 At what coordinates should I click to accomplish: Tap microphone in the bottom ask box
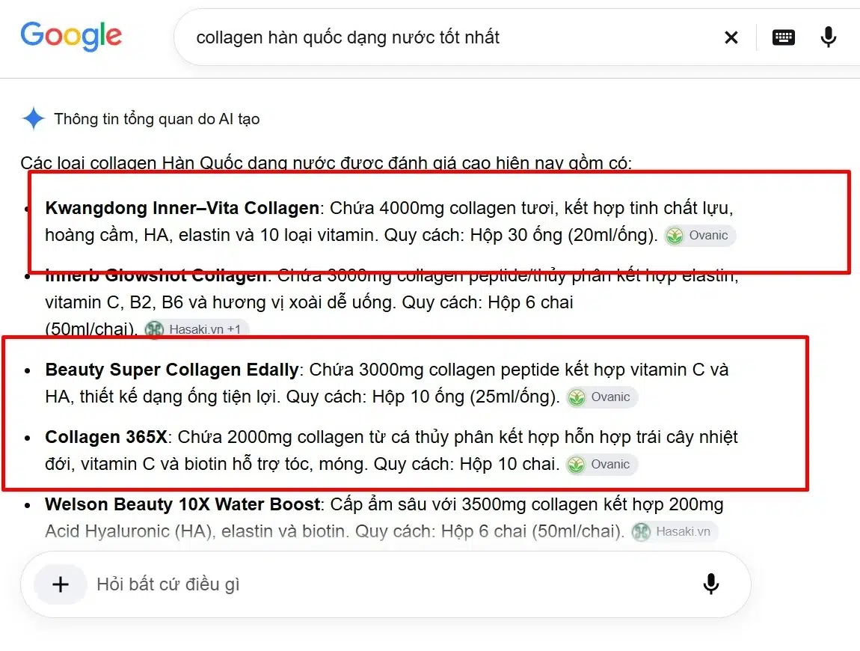pos(711,584)
